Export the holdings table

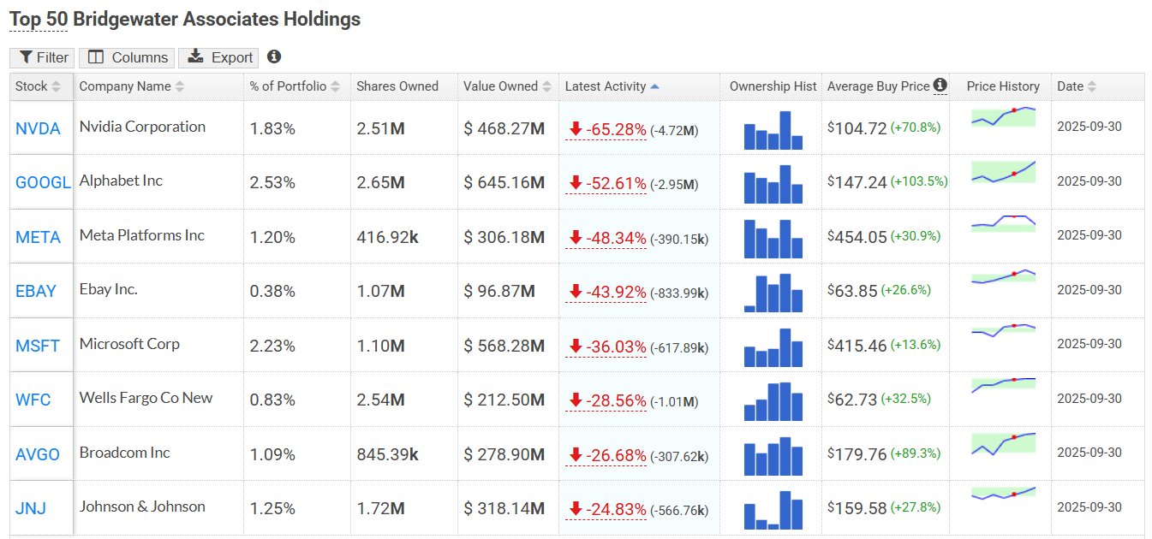coord(221,57)
